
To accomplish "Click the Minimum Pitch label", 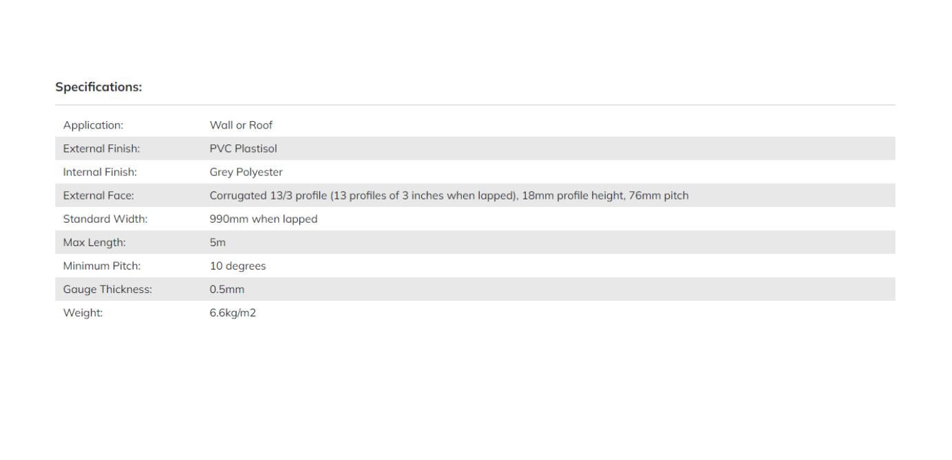I will (x=102, y=265).
